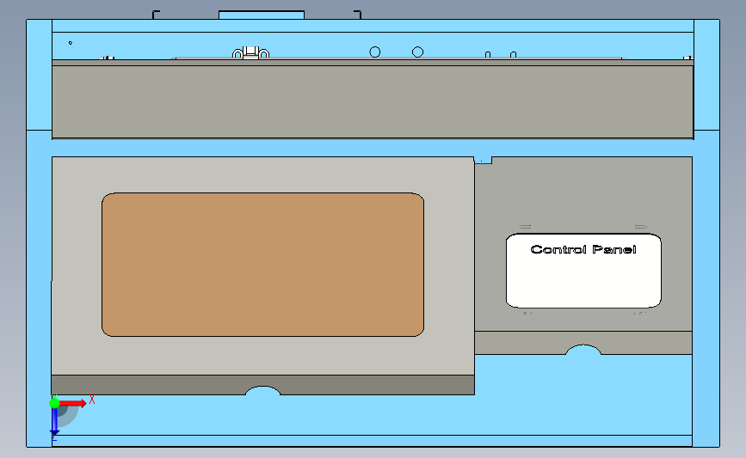Select the right circular hole on the top rail

pos(417,52)
